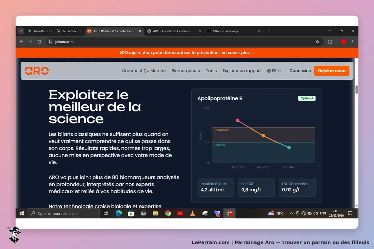Click the To Improve zone label

pyautogui.click(x=222, y=130)
